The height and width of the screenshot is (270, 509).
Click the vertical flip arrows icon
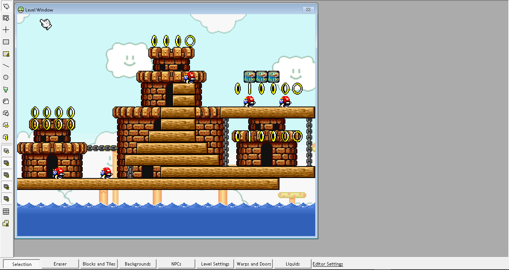point(6,137)
